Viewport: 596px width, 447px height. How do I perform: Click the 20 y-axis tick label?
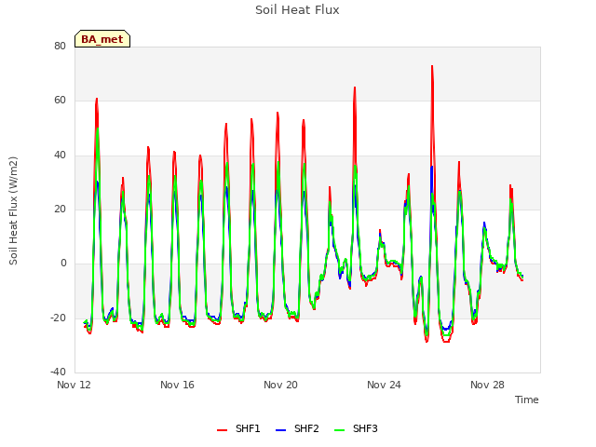coord(60,209)
